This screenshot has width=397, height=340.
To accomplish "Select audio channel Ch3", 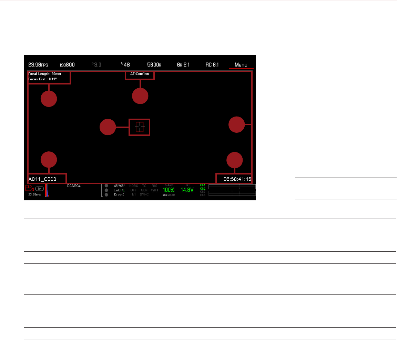I will pyautogui.click(x=203, y=192).
